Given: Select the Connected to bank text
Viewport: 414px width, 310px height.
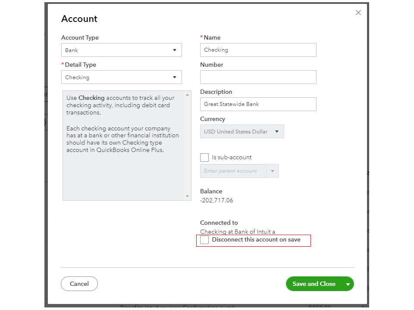Looking at the screenshot, I should pyautogui.click(x=237, y=232).
